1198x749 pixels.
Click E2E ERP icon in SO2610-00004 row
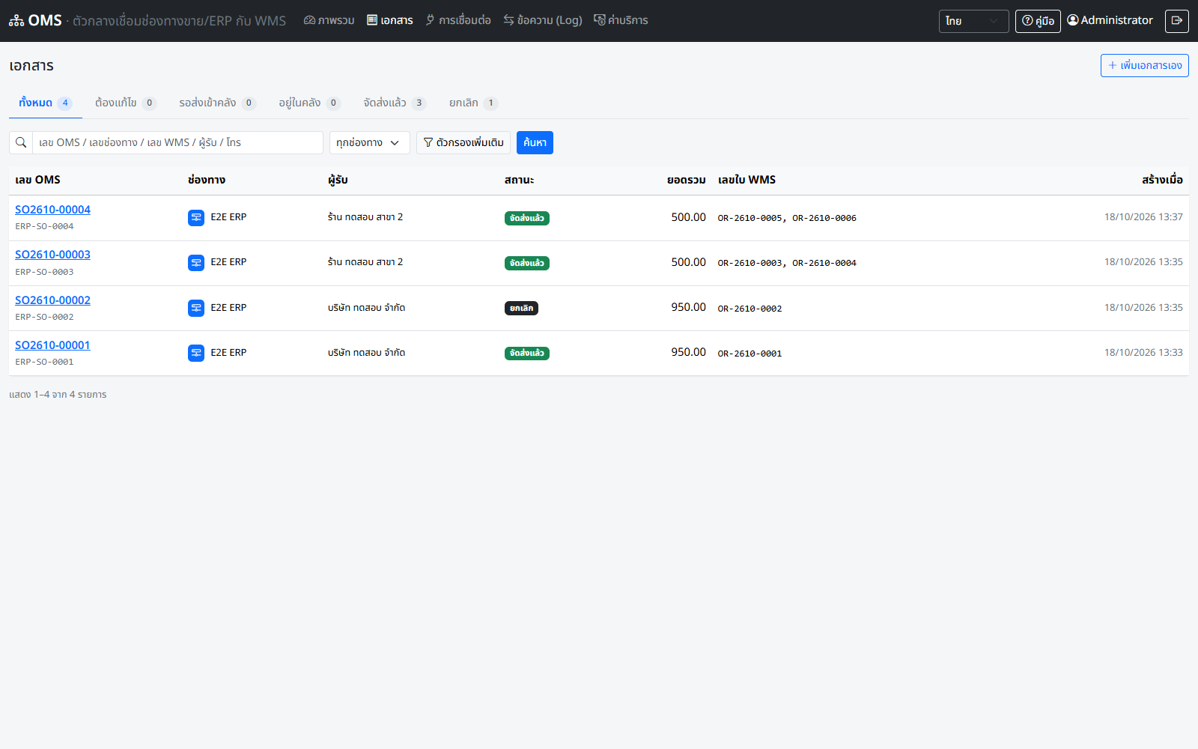196,218
